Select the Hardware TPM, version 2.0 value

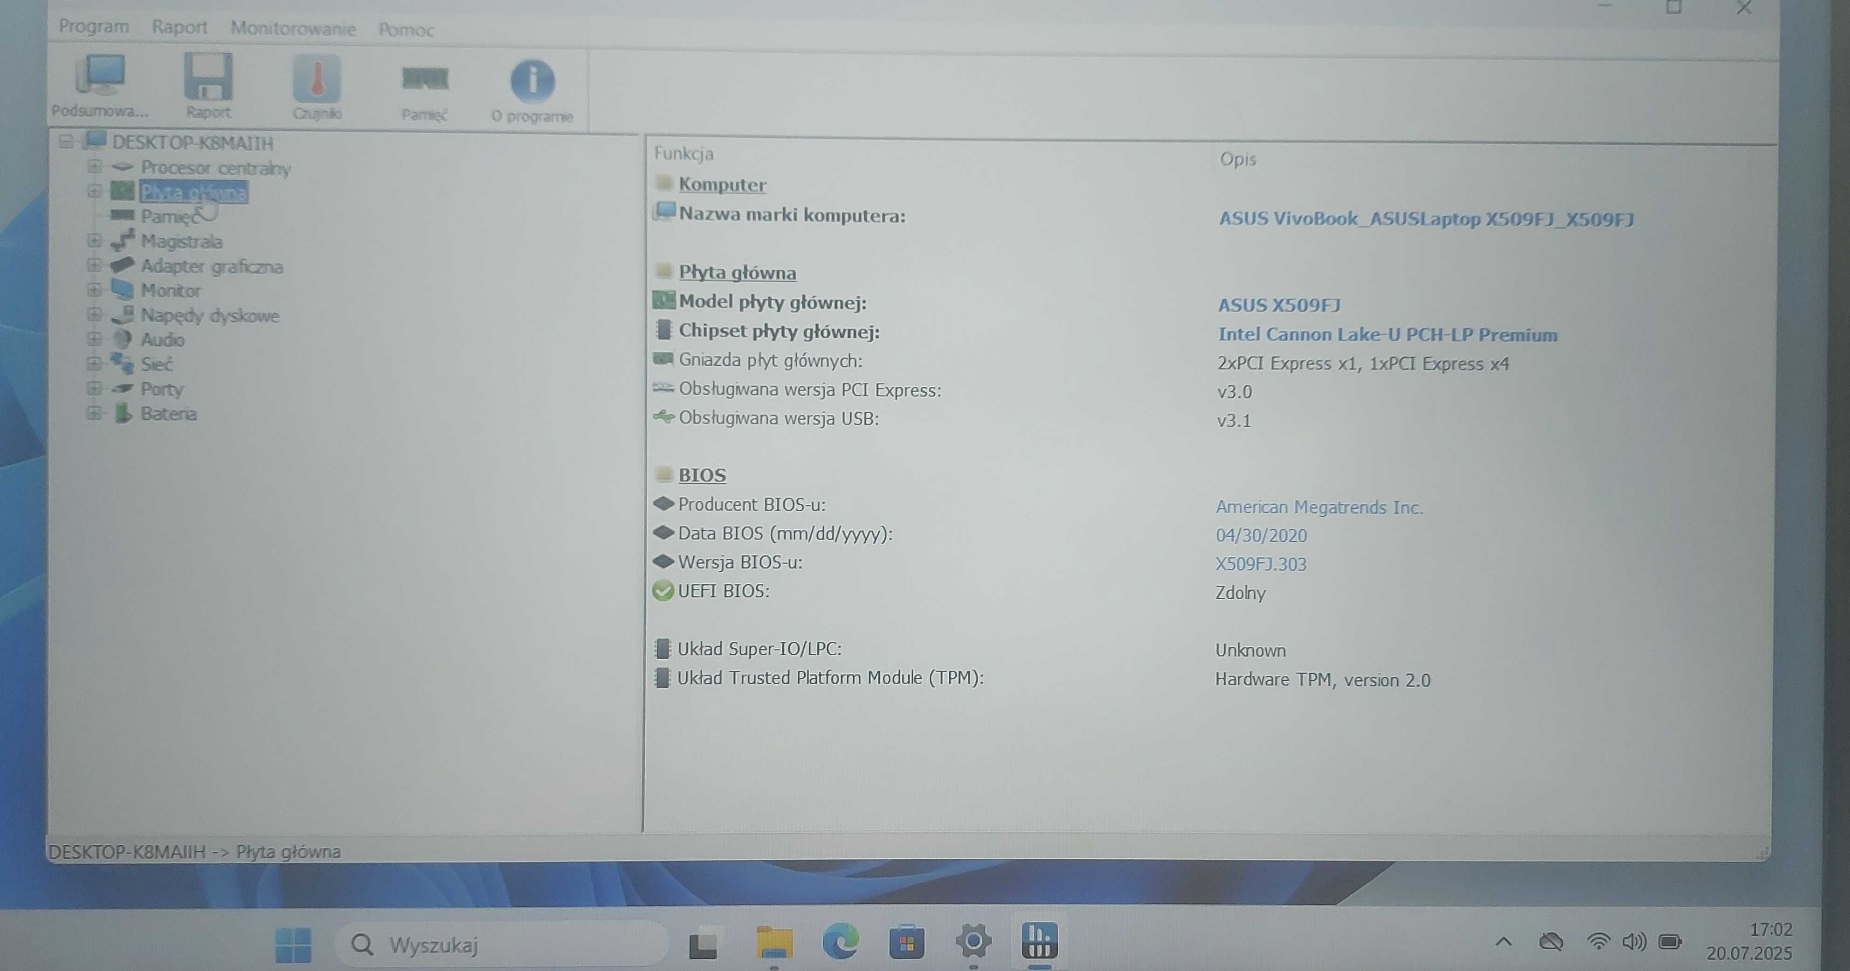point(1323,680)
